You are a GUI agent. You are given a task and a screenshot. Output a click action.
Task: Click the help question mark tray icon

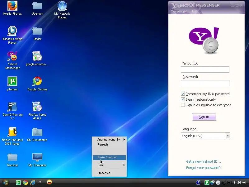(x=198, y=183)
